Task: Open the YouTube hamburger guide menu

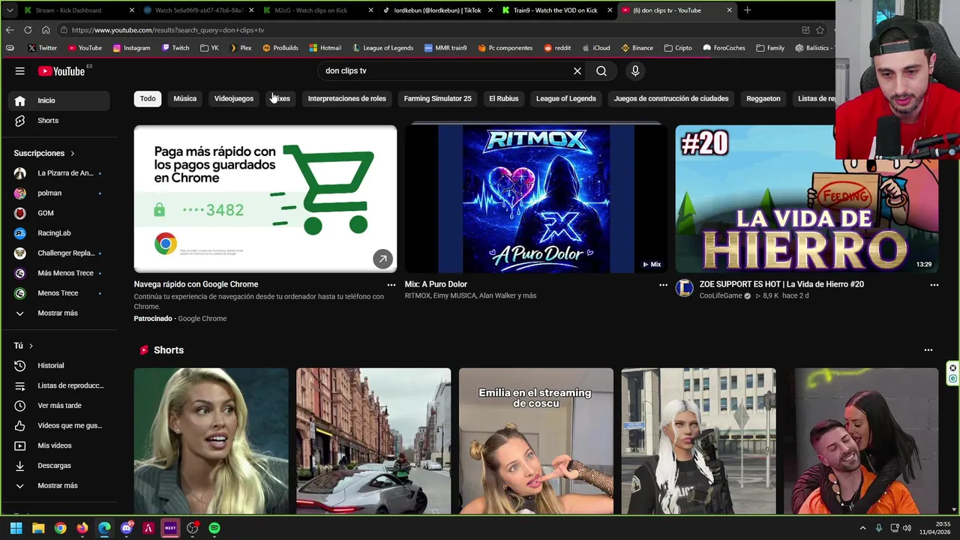Action: [20, 70]
